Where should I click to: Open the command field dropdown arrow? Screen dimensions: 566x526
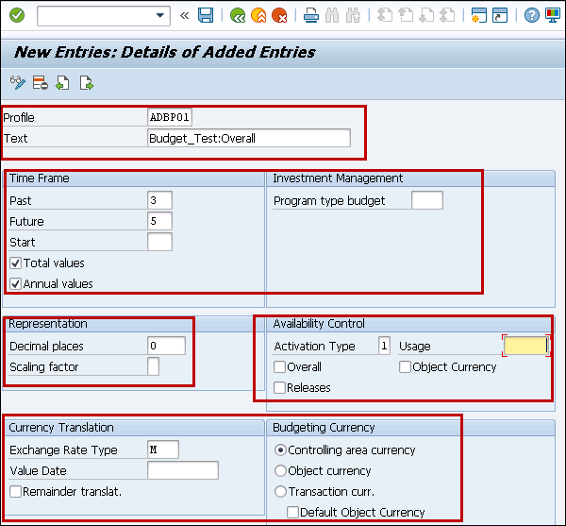[x=160, y=15]
